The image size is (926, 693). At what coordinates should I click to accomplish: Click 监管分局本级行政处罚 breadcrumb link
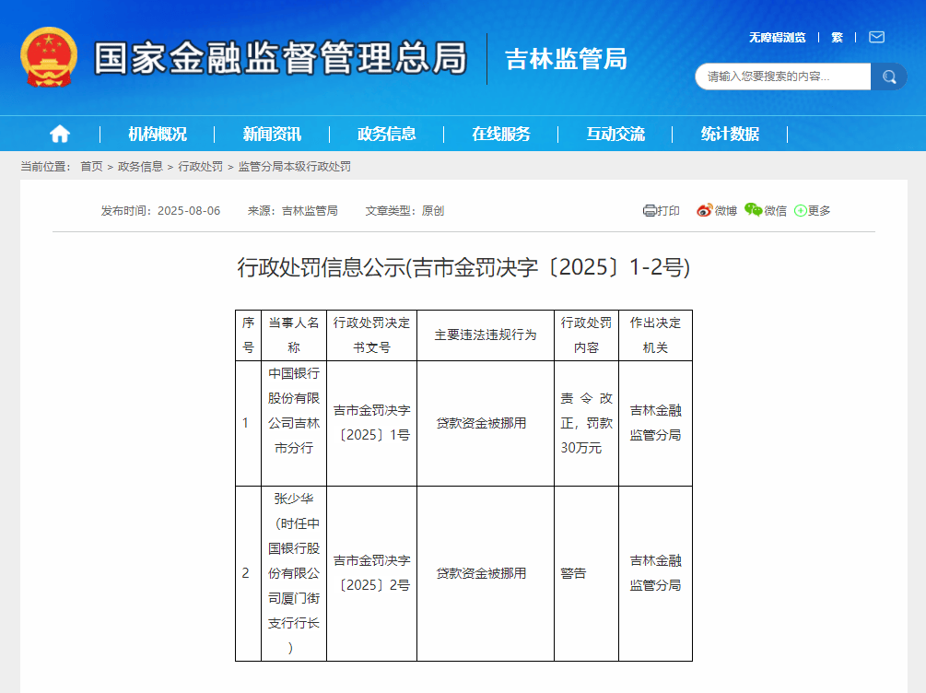(294, 167)
